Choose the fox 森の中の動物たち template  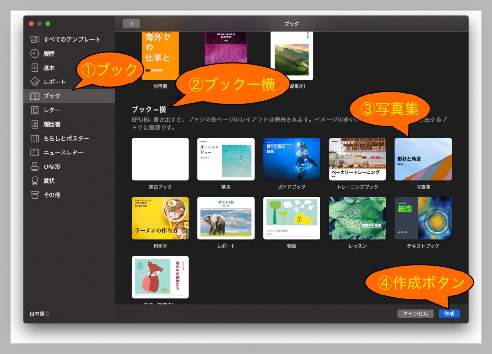(160, 277)
